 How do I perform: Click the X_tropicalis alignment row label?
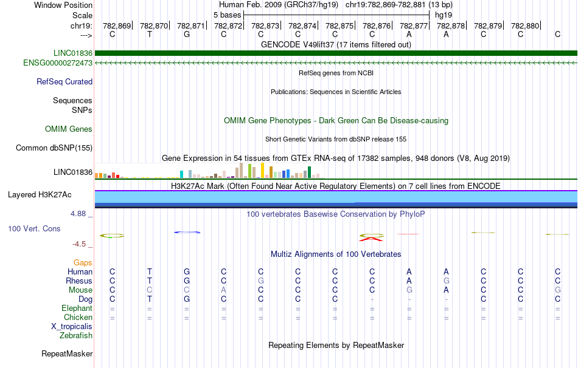tap(72, 327)
